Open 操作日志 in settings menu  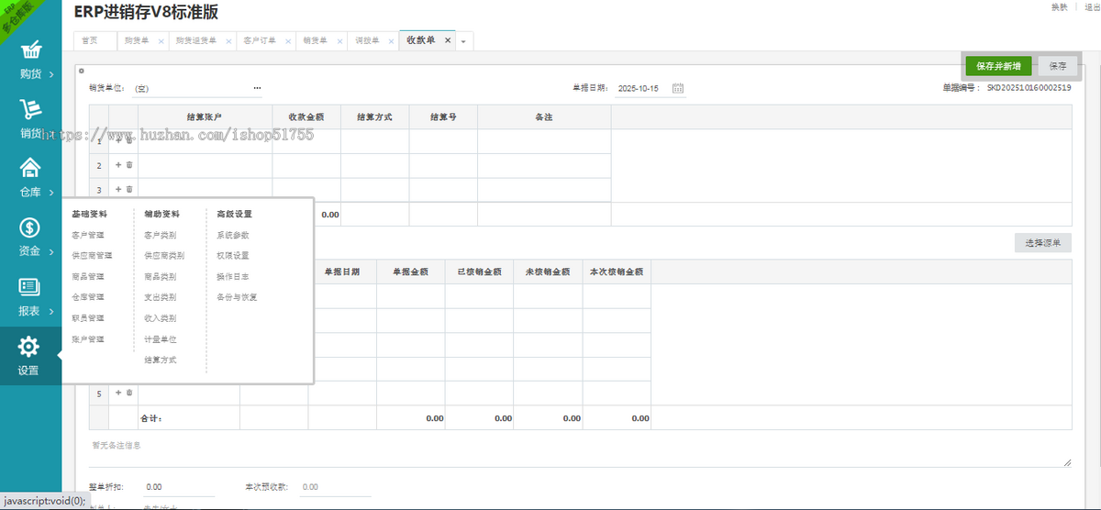(232, 277)
